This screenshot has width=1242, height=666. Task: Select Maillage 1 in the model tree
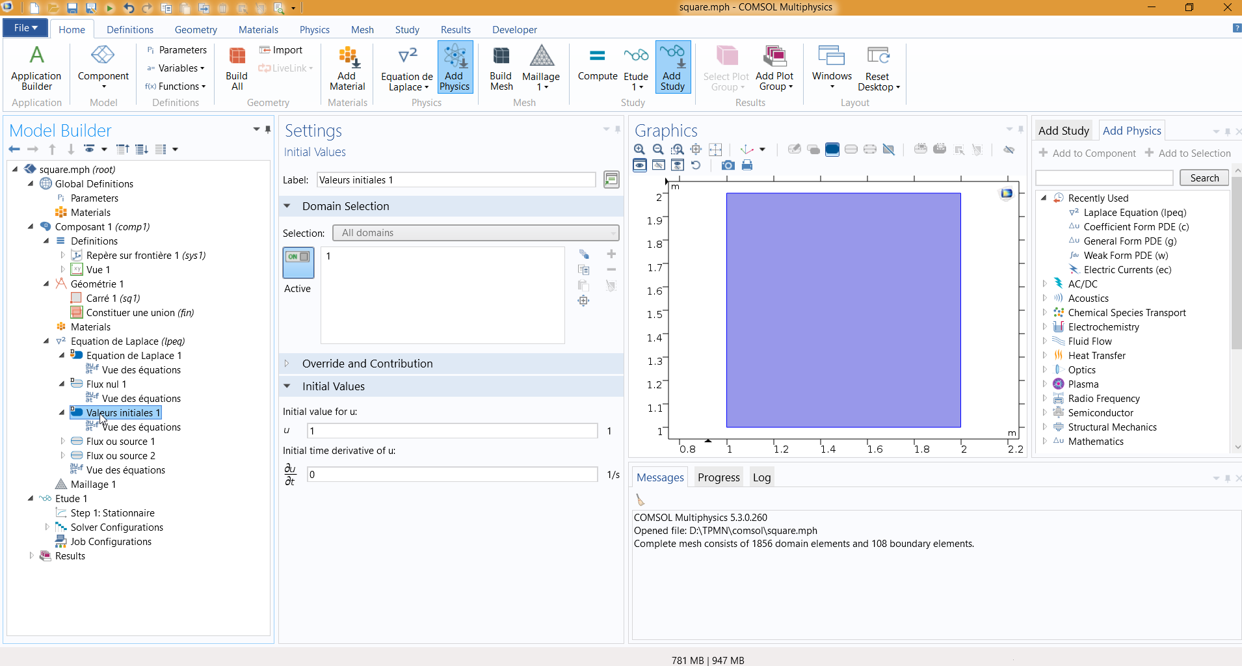pyautogui.click(x=93, y=485)
